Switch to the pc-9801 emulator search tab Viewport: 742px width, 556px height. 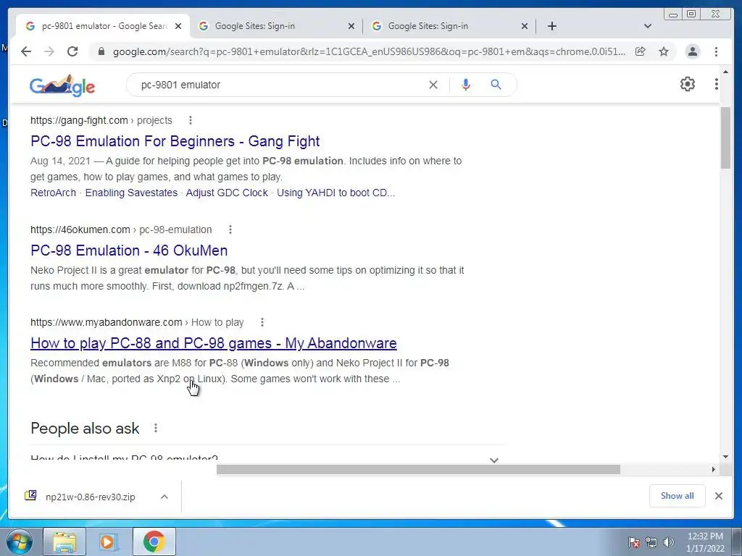[104, 26]
